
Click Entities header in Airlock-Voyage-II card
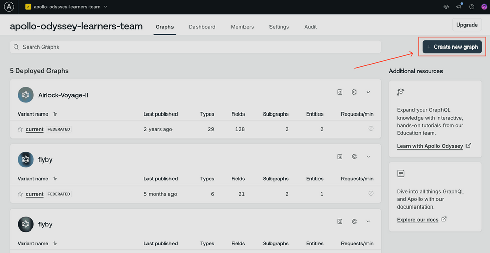tap(315, 114)
